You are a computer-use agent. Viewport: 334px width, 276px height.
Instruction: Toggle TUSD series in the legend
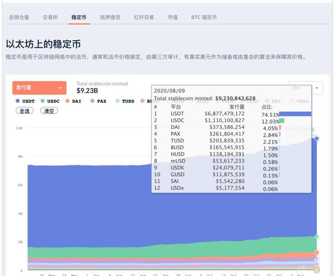125,101
